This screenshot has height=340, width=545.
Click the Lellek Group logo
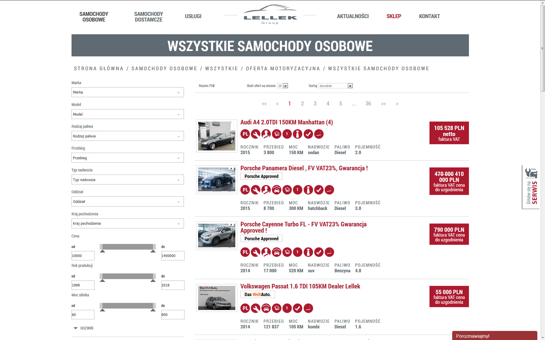click(x=270, y=15)
